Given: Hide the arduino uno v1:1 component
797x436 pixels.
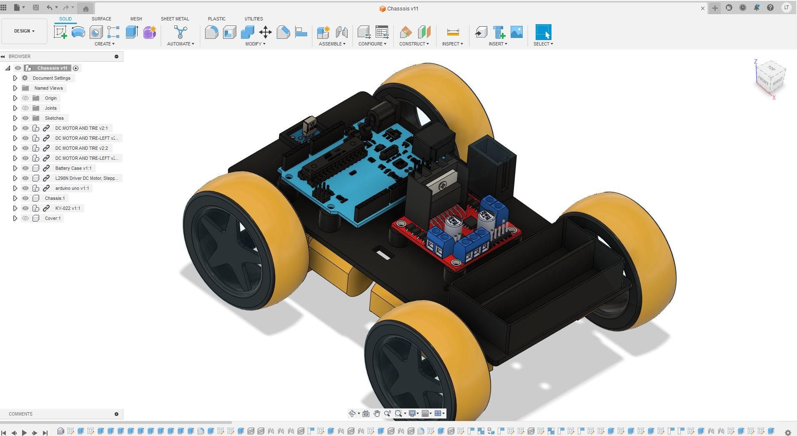Looking at the screenshot, I should [25, 188].
